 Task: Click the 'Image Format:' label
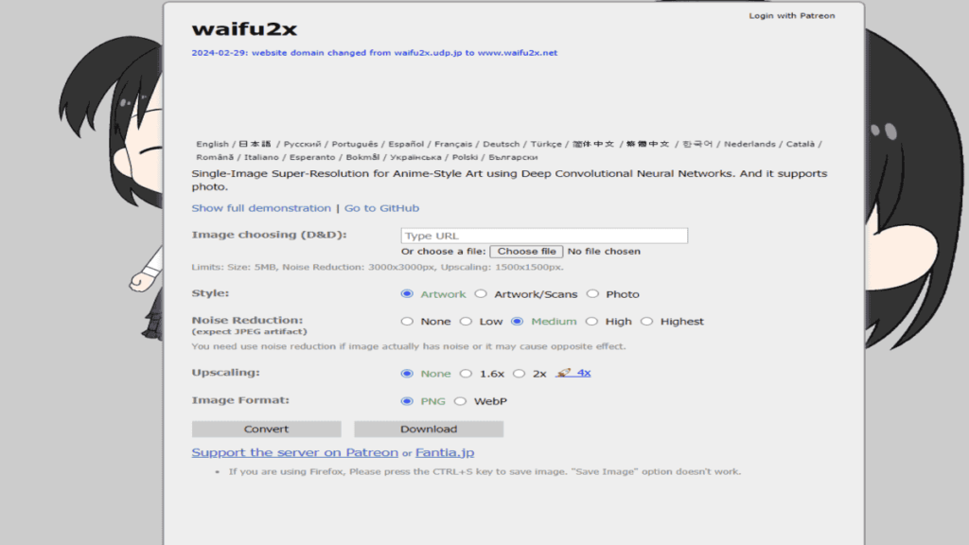tap(240, 400)
